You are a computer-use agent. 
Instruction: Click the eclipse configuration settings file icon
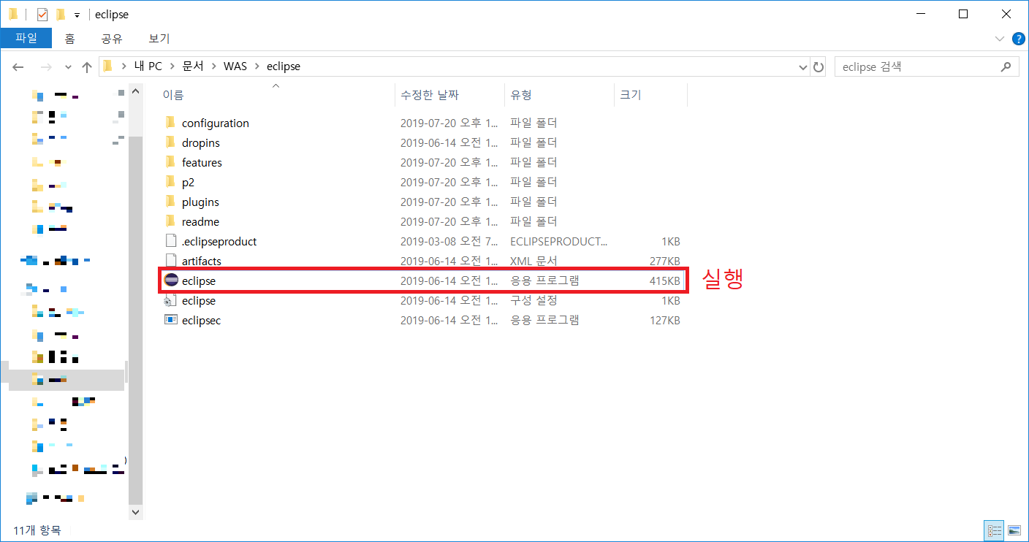tap(171, 300)
